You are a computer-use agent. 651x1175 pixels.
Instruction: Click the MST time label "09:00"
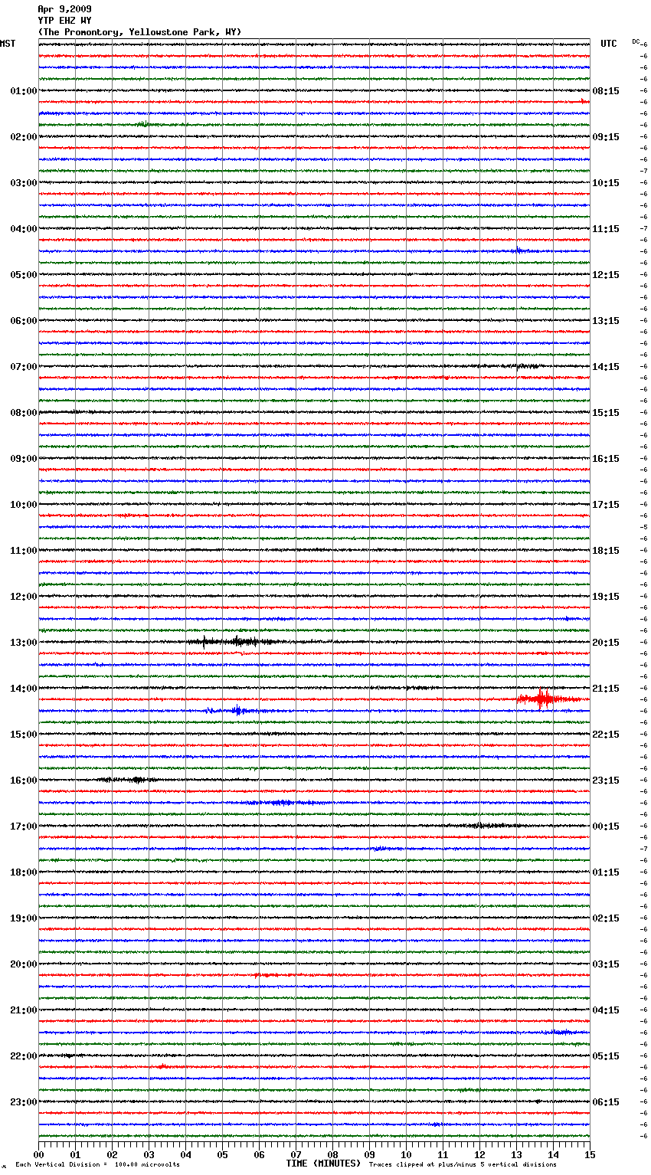pyautogui.click(x=24, y=459)
